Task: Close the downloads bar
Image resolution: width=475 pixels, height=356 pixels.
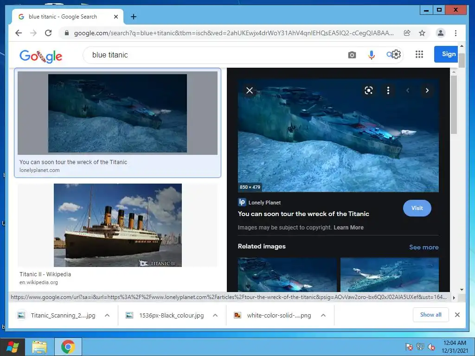Action: click(457, 315)
